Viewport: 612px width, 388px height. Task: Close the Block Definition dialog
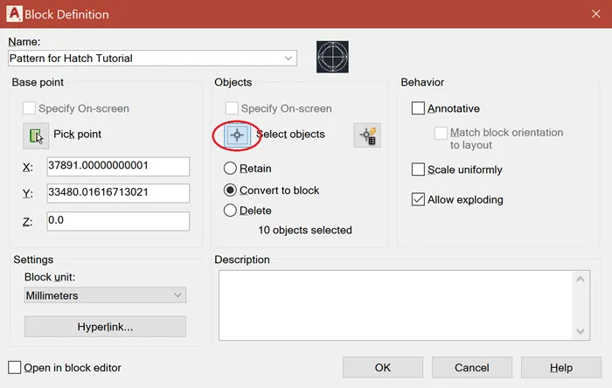[x=596, y=14]
